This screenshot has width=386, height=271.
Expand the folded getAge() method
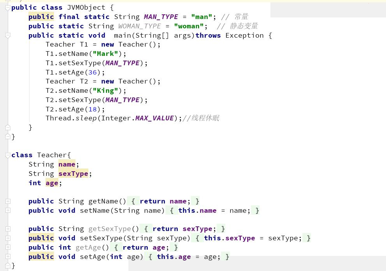point(8,247)
